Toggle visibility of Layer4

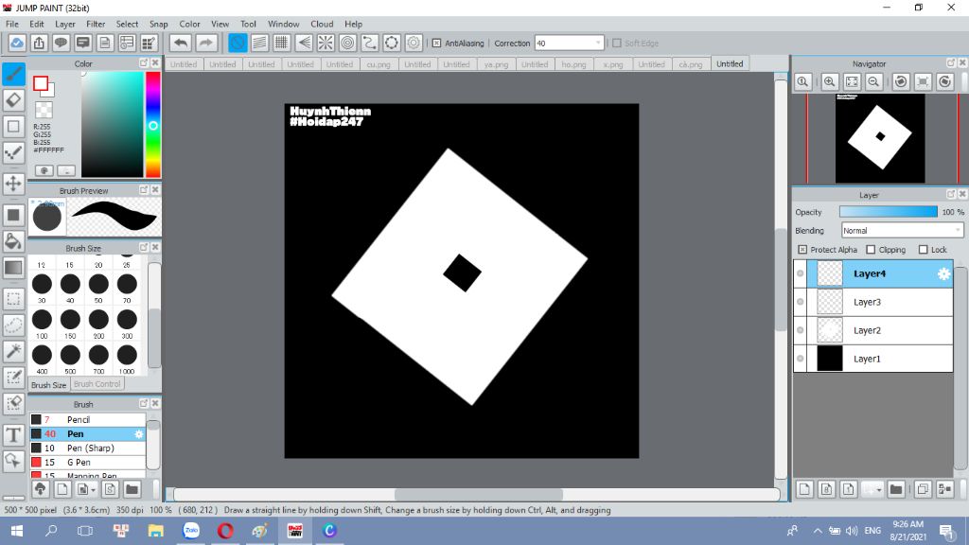801,273
